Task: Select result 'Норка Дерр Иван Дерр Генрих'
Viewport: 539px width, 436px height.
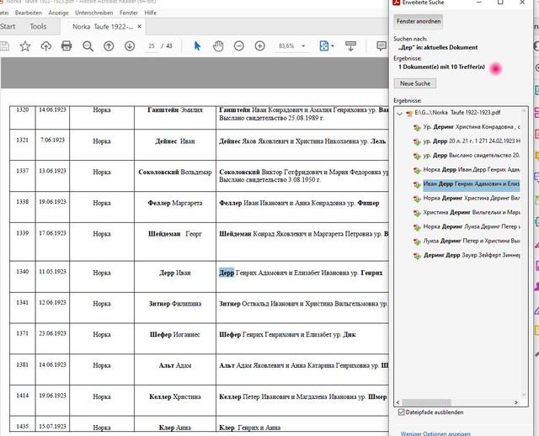Action: coord(472,170)
